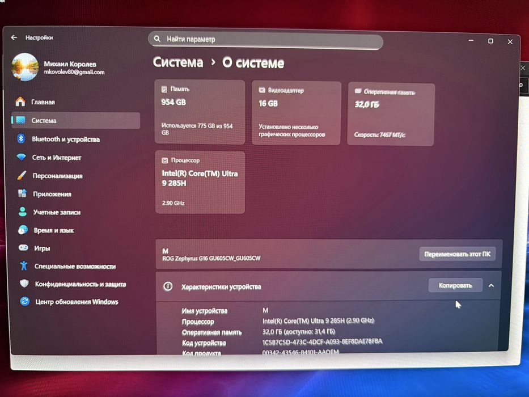Close the Settings window
This screenshot has width=529, height=397.
click(510, 41)
